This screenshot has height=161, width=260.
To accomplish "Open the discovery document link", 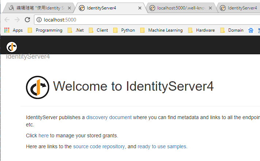I will (x=109, y=117).
